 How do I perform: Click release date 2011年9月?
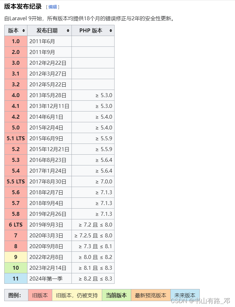point(42,52)
